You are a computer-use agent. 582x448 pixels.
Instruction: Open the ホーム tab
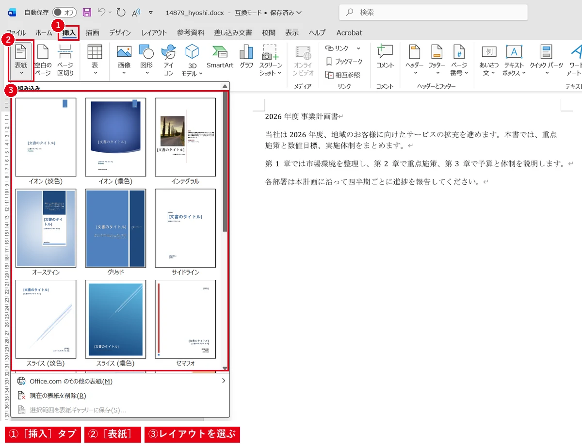click(x=44, y=32)
